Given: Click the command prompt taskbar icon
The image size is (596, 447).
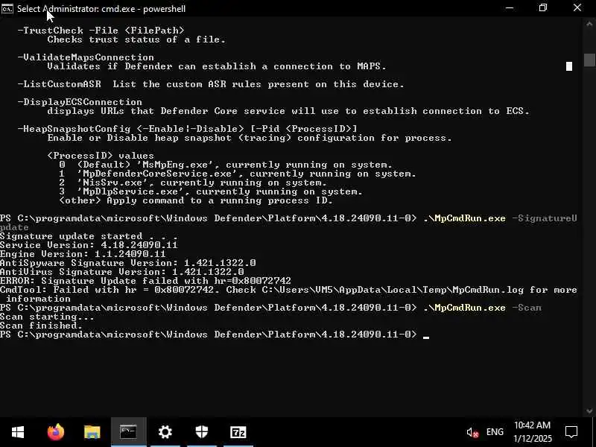Looking at the screenshot, I should [x=128, y=432].
